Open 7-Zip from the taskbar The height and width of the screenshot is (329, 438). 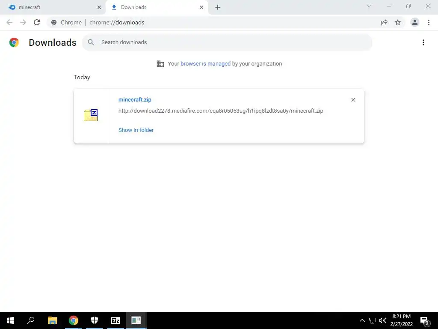pyautogui.click(x=115, y=320)
